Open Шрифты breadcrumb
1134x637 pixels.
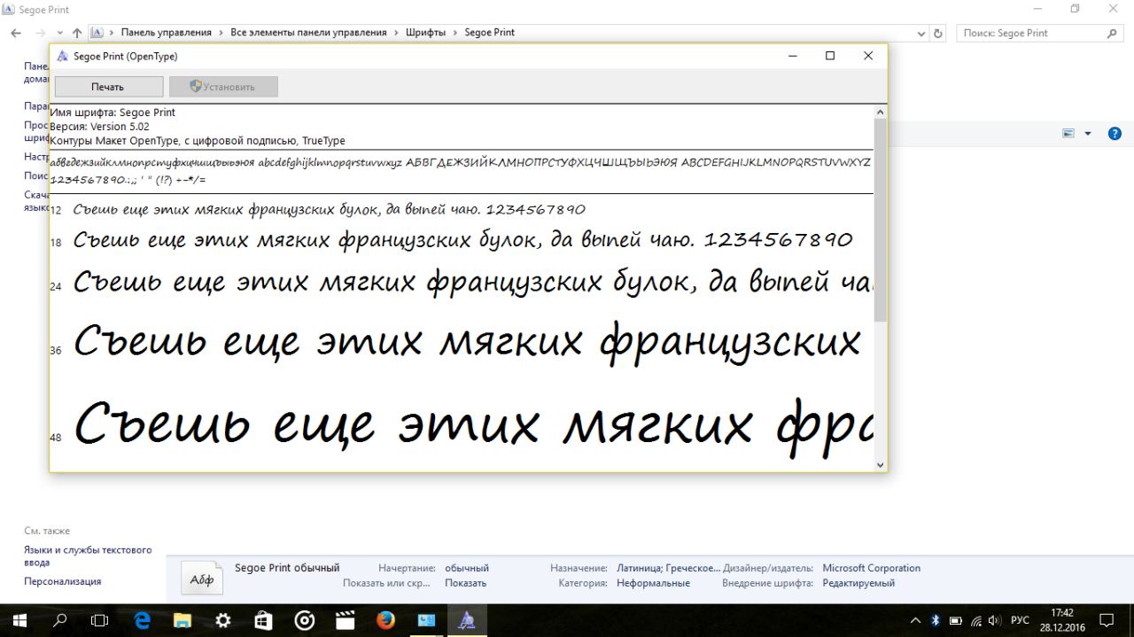point(426,33)
